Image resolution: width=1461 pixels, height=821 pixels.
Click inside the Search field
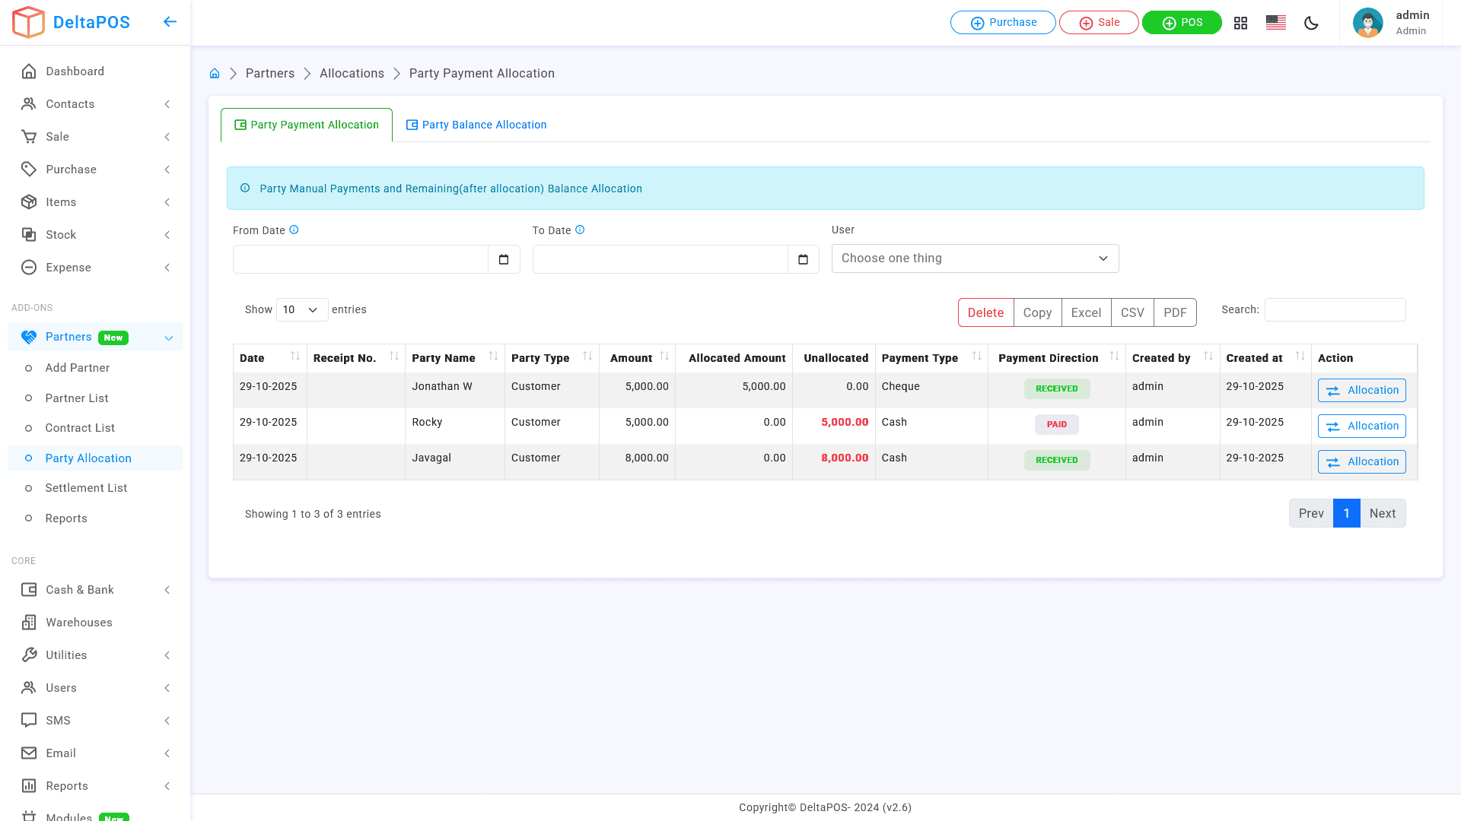click(1335, 309)
